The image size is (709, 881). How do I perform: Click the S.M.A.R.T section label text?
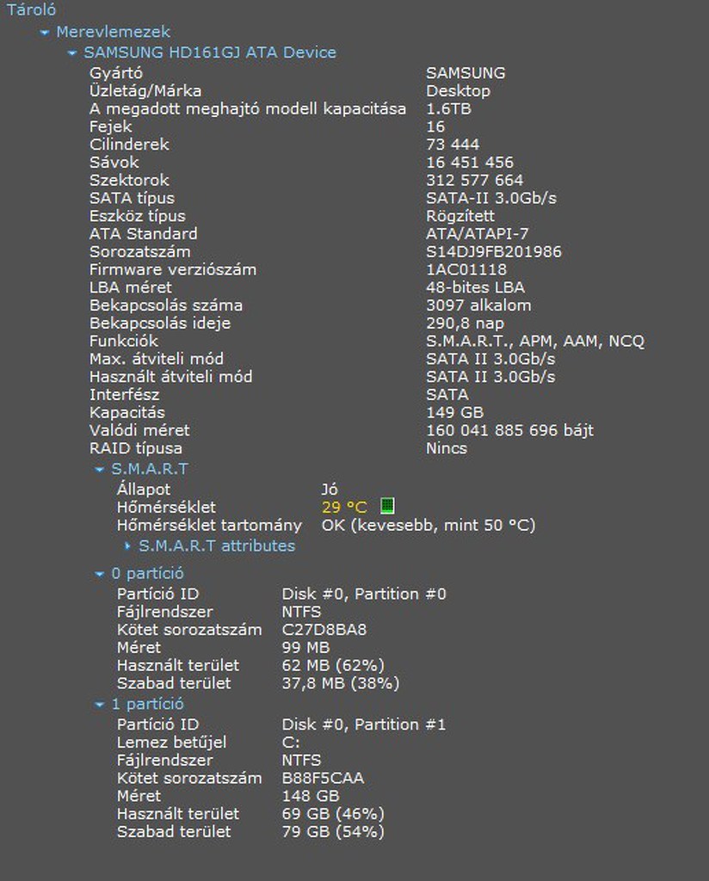click(149, 469)
